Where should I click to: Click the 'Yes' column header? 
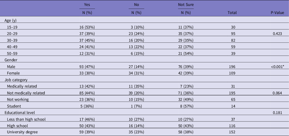[x=87, y=5]
